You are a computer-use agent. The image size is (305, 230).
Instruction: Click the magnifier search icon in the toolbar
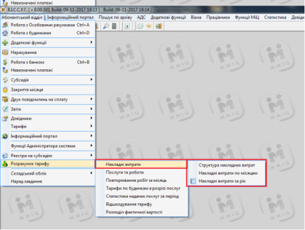106,26
